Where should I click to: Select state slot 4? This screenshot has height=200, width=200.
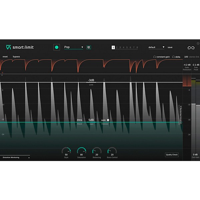[123, 47]
